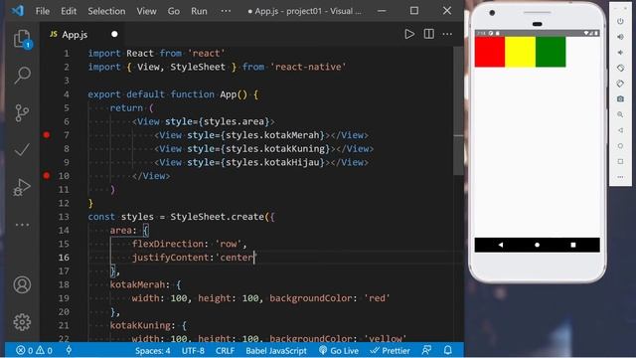Click line number 13 in gutter
This screenshot has height=358, width=636.
(x=64, y=217)
